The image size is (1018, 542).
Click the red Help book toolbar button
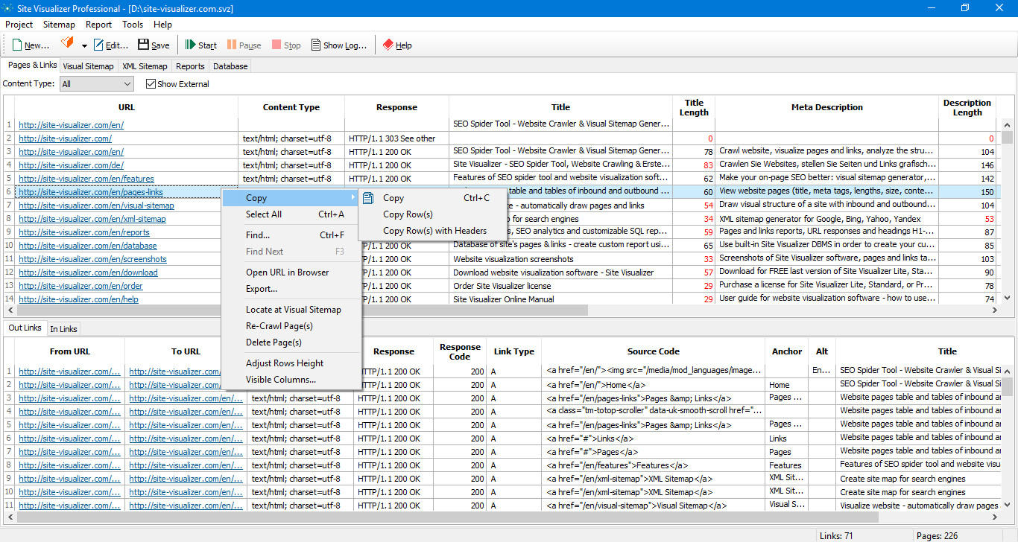click(x=397, y=45)
